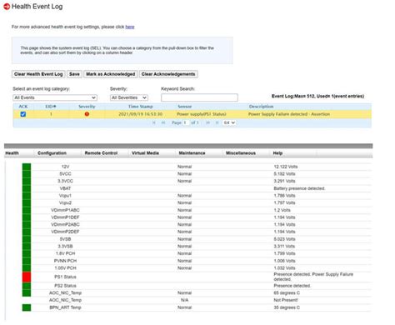The height and width of the screenshot is (325, 395).
Task: Go to next page of event log
Action: (207, 122)
